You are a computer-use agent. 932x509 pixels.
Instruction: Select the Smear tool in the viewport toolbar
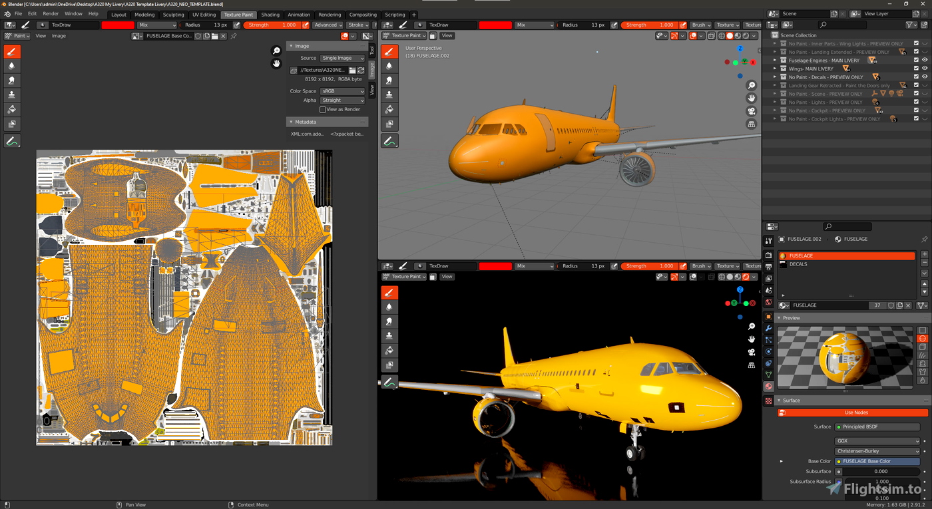(x=11, y=80)
